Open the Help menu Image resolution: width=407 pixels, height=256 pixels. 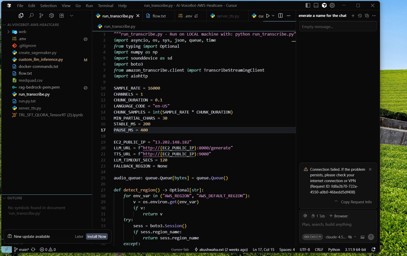point(122,5)
